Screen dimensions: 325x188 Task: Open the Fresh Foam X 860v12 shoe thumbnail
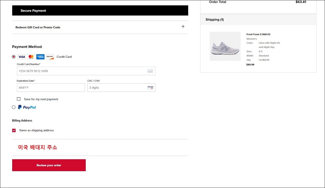[x=225, y=46]
